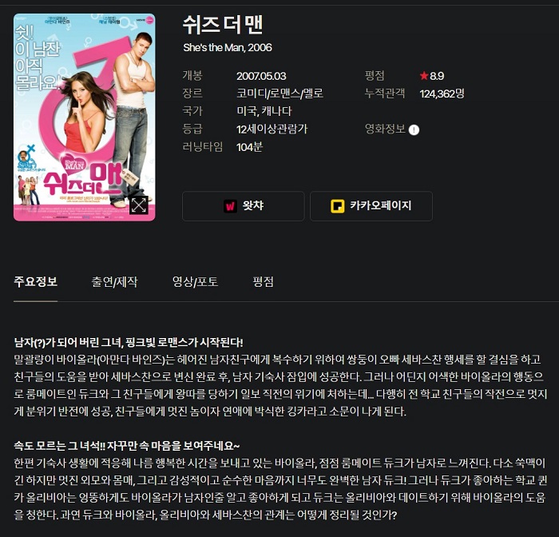Open the 왓챠 streaming button
Viewport: 559px width, 537px height.
coord(244,206)
